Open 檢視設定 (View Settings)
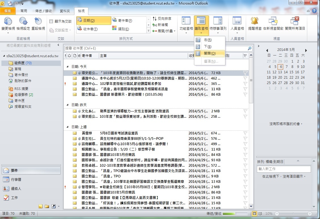Screen dimensions: 320x219 click(x=23, y=24)
